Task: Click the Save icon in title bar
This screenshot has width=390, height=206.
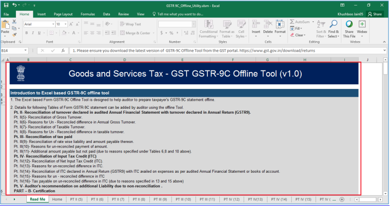Action: [6, 5]
